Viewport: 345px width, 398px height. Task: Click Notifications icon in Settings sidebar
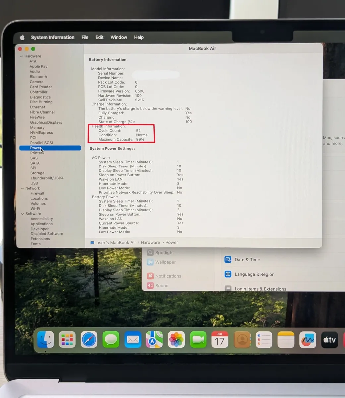(150, 276)
